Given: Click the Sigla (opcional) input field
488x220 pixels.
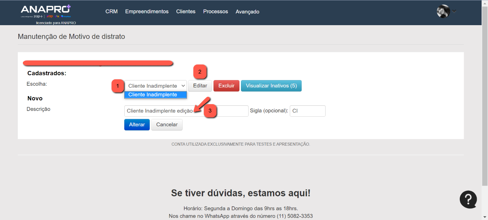Looking at the screenshot, I should (x=307, y=111).
